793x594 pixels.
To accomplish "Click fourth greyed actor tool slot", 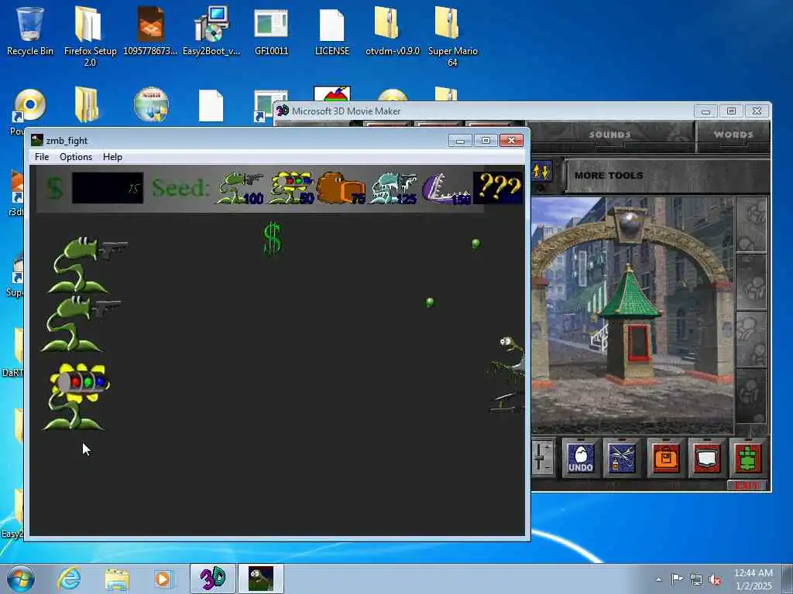I will point(751,397).
